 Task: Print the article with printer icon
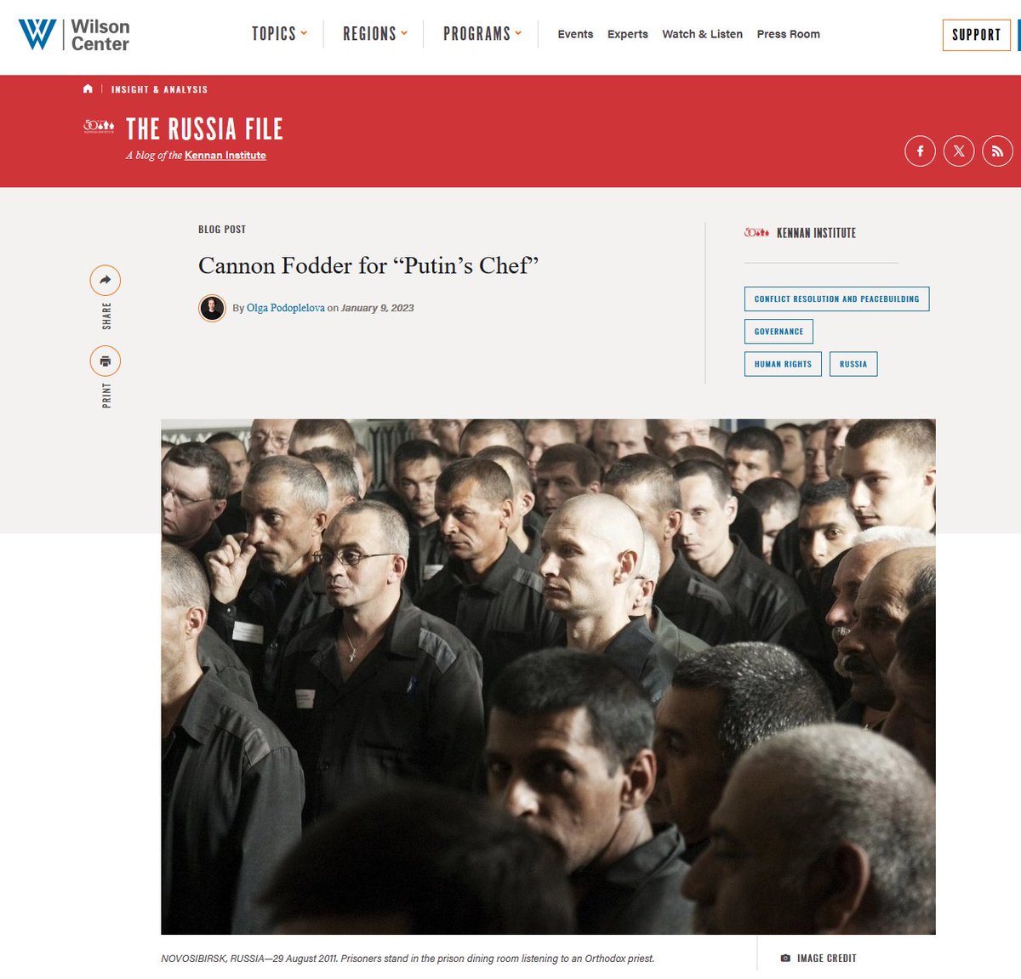point(106,361)
